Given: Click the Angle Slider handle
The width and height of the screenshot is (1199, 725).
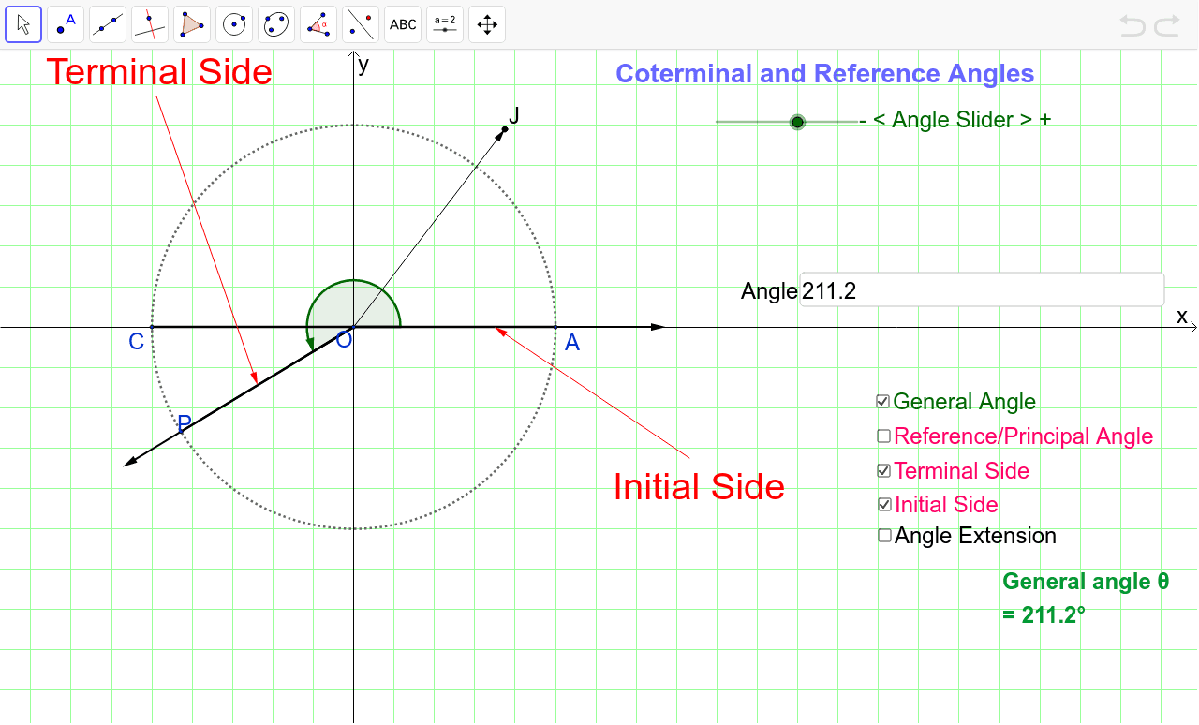Looking at the screenshot, I should pos(797,122).
